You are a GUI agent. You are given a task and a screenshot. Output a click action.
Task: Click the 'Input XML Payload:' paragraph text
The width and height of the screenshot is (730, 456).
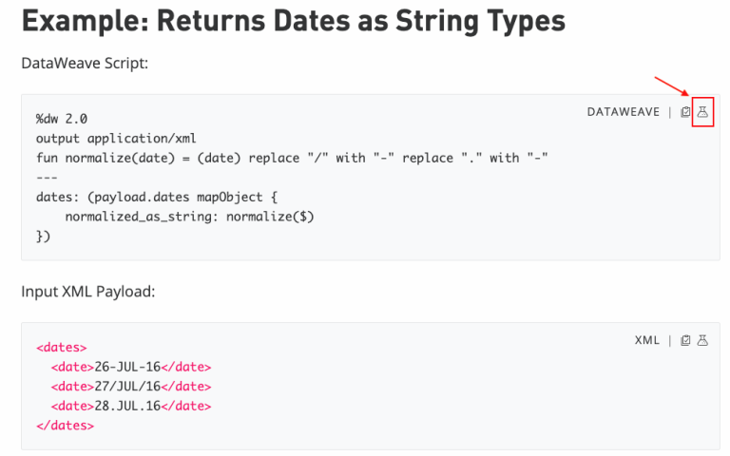point(88,292)
